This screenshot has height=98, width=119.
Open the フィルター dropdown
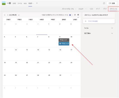coord(82,9)
